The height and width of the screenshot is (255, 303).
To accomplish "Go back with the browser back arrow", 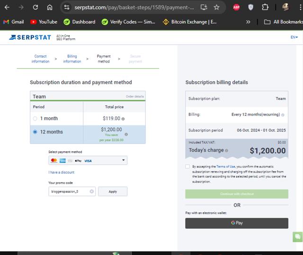I will (x=7, y=8).
